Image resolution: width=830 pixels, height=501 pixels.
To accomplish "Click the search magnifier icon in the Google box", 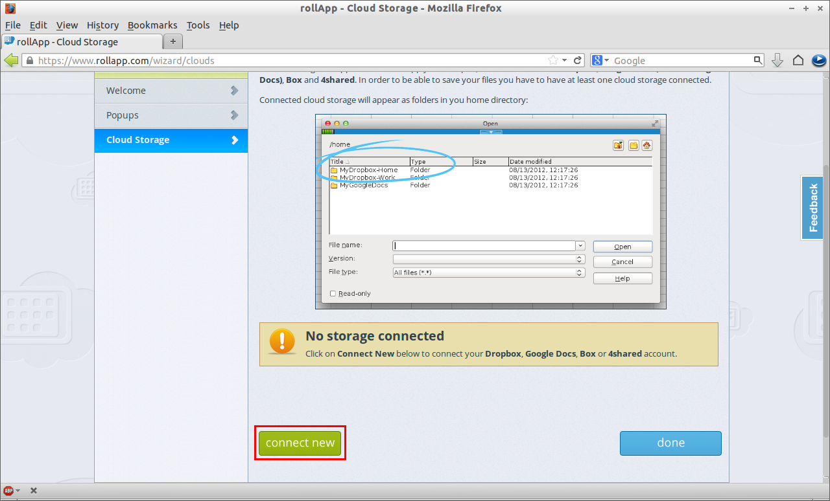I will pos(758,60).
